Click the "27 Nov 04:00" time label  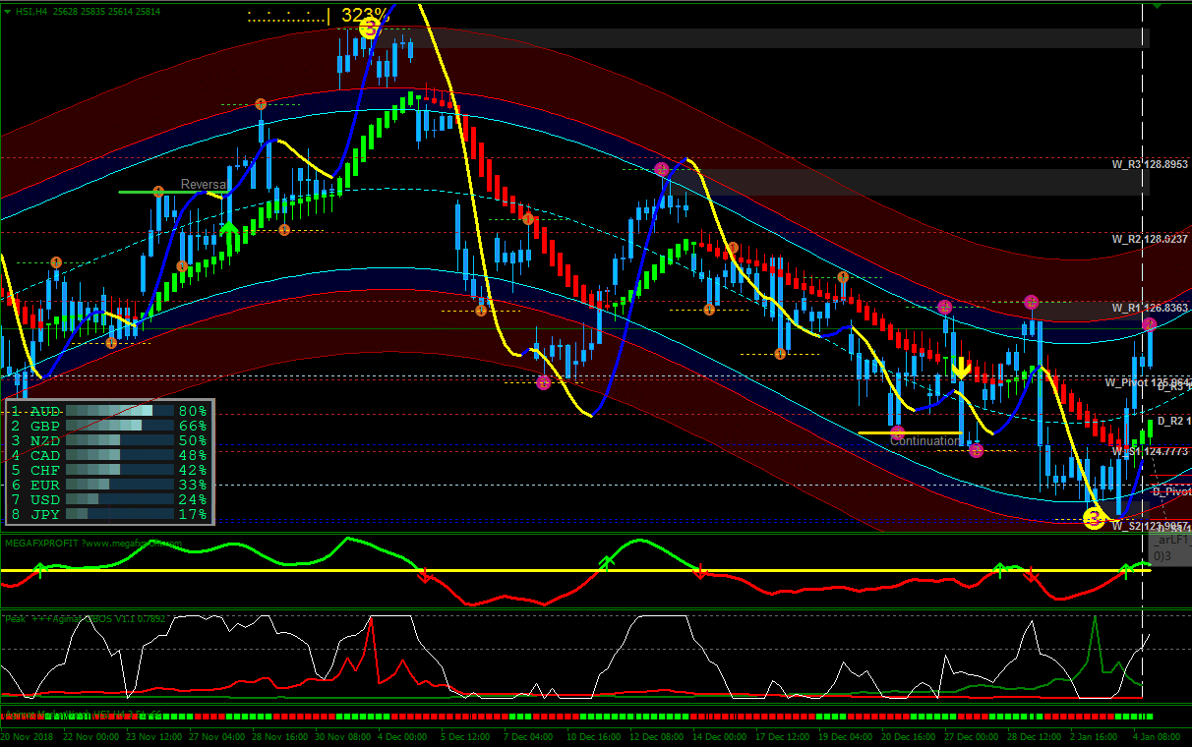tap(217, 736)
